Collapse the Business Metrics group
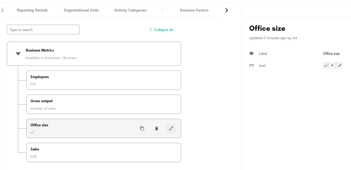Viewport: 351px width, 170px height. pyautogui.click(x=18, y=53)
